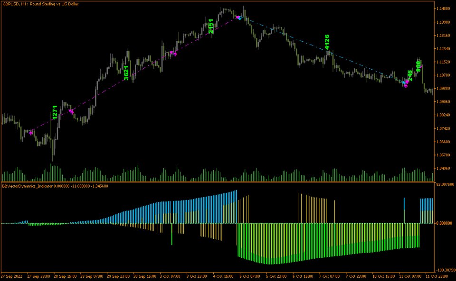Select the green 1271 pip-count label
Image resolution: width=456 pixels, height=281 pixels.
[54, 111]
